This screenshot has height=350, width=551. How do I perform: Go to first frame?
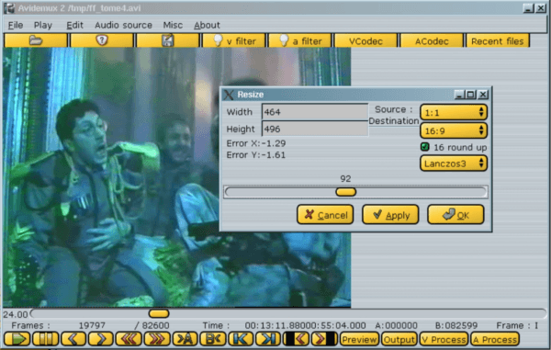tap(241, 339)
